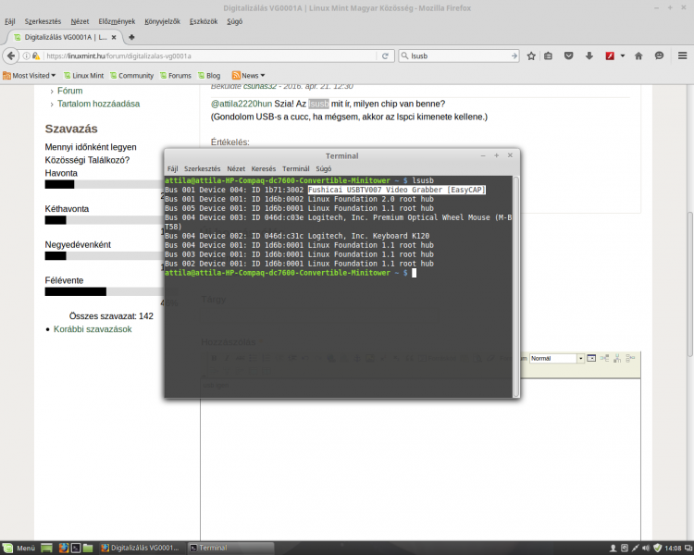Click editor show blocks icon after Normál
Screen dimensions: 694x555
coord(591,358)
